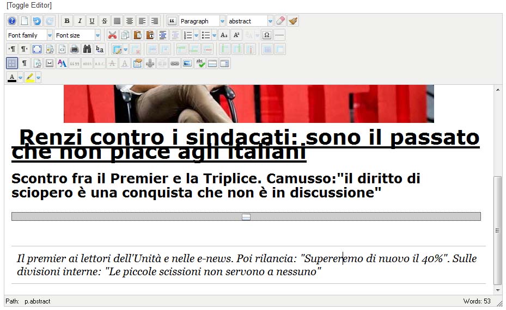Click the Print icon
The height and width of the screenshot is (310, 506).
(75, 49)
